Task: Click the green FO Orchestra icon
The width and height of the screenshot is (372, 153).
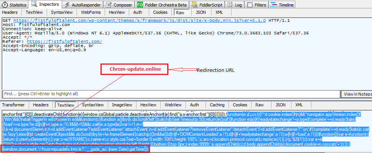Action: click(140, 5)
